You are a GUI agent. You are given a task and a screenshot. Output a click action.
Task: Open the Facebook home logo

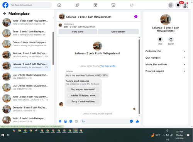[5, 5]
